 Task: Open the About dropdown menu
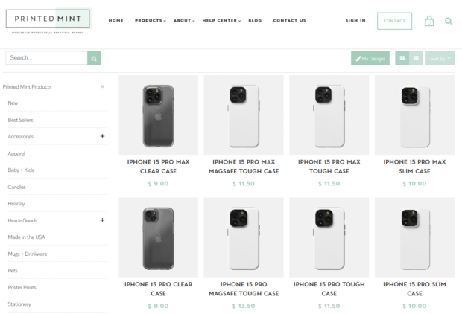[183, 21]
